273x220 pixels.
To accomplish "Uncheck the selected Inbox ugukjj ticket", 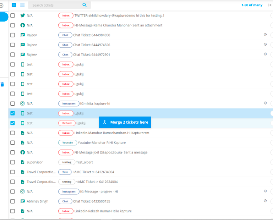I will 13,113.
